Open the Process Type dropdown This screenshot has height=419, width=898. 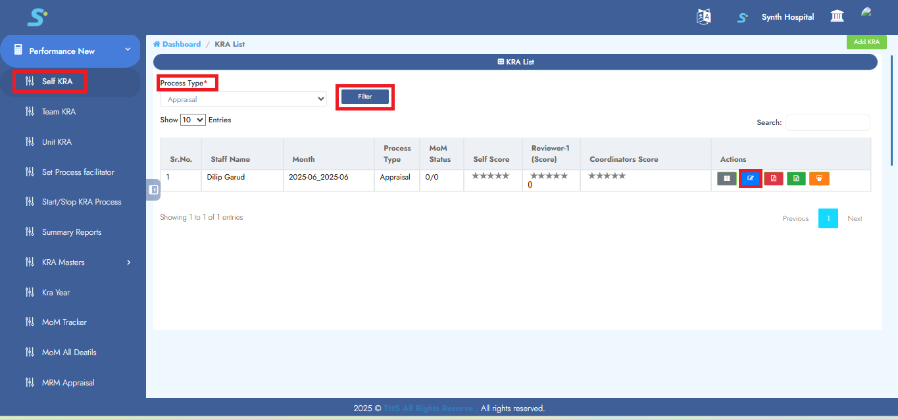pos(243,99)
